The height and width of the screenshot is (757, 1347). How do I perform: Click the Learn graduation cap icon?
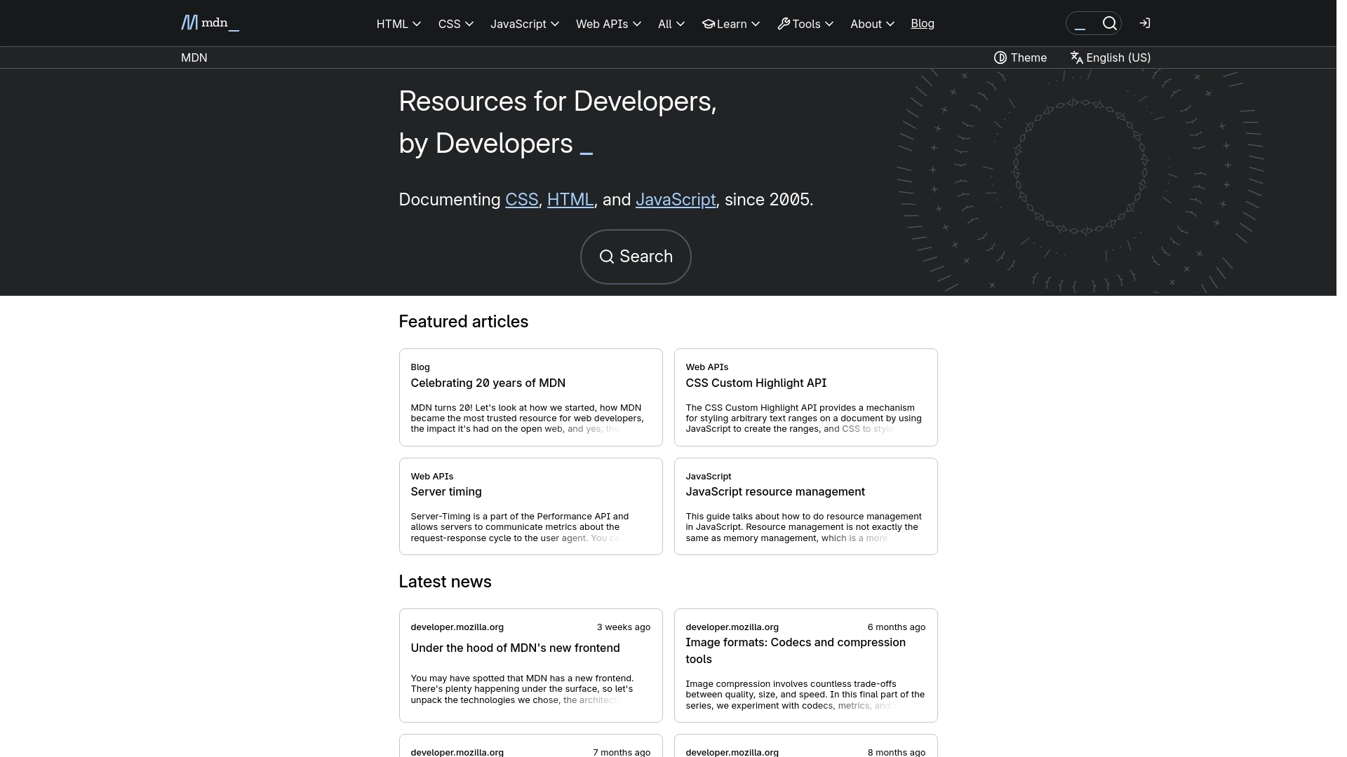[708, 24]
